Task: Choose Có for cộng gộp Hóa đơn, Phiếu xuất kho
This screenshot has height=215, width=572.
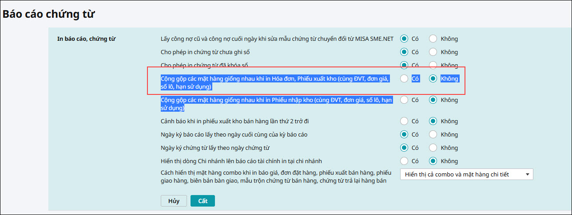Action: tap(404, 78)
